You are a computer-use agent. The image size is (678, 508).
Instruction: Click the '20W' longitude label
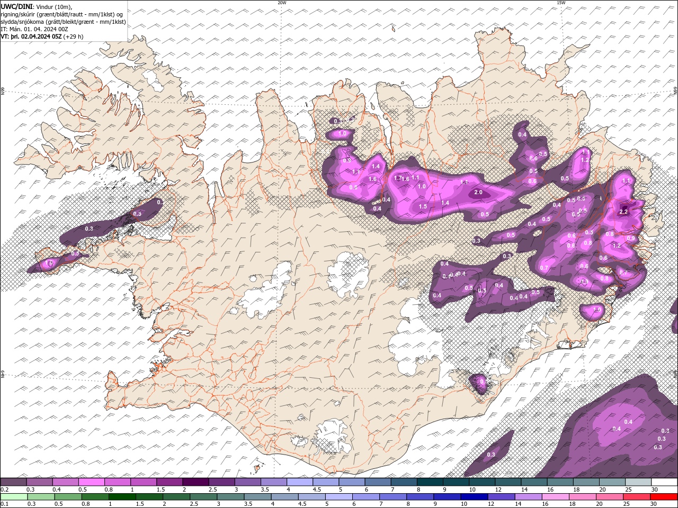(x=282, y=3)
